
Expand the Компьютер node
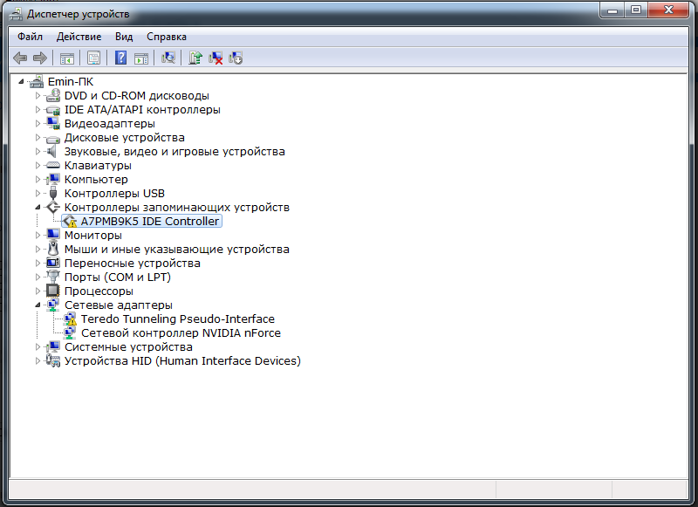(x=38, y=180)
